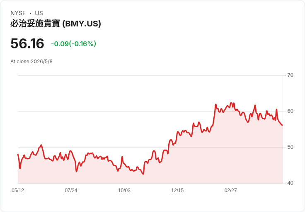The width and height of the screenshot is (305, 212).
Task: Click the NYSE exchange label
Action: coord(18,13)
